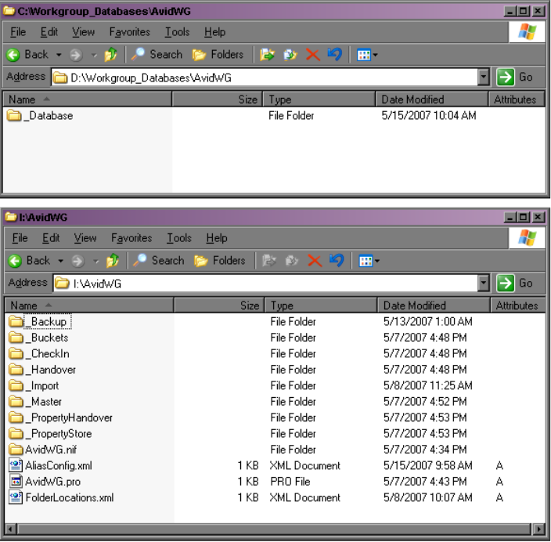
Task: Open the Tools menu in top window
Action: point(178,32)
